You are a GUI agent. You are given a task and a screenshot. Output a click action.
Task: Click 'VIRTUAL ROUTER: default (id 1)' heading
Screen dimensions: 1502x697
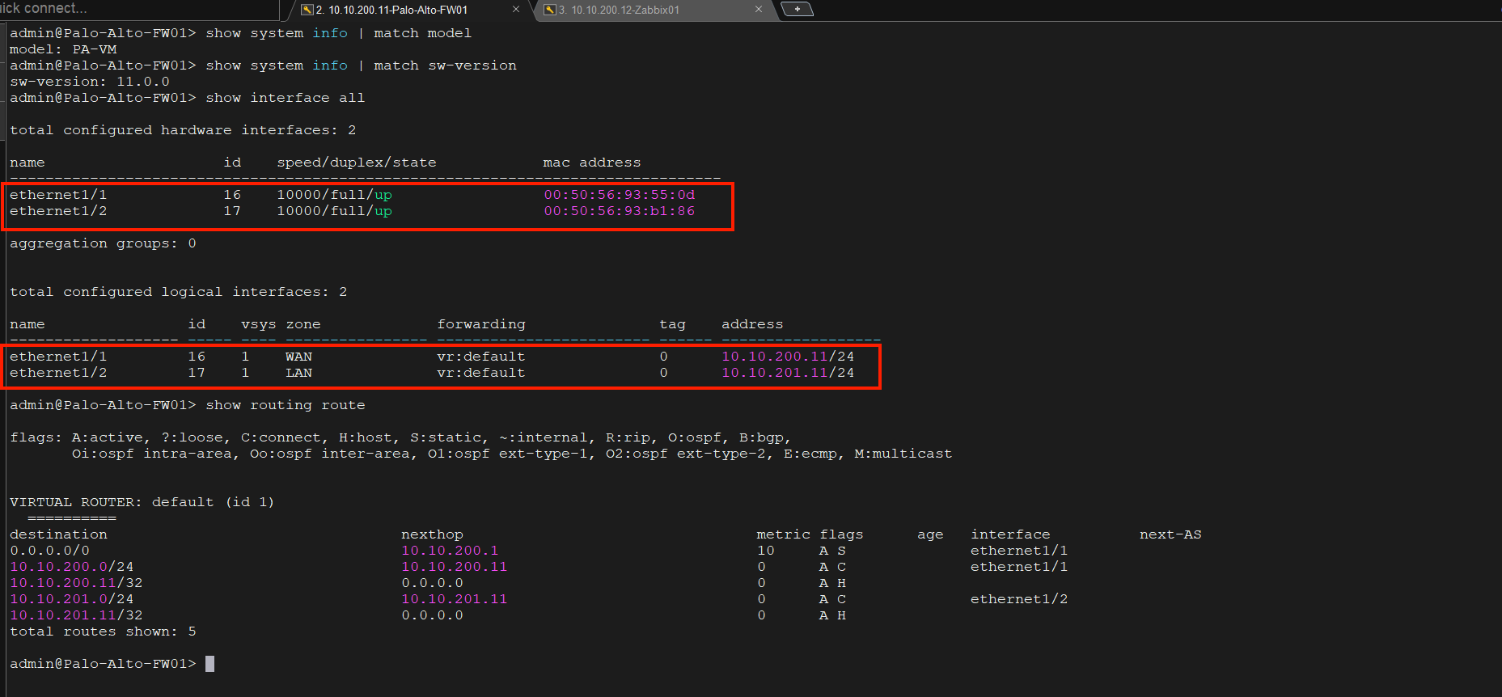click(x=142, y=502)
